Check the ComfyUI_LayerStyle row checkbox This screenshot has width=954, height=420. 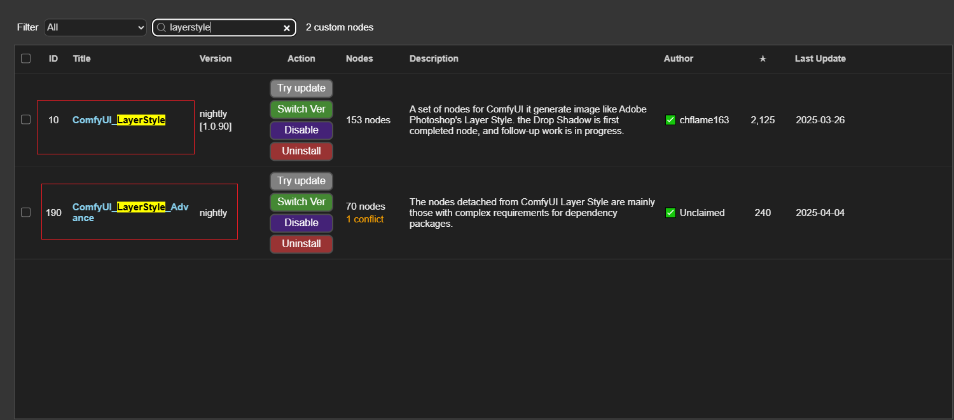25,119
